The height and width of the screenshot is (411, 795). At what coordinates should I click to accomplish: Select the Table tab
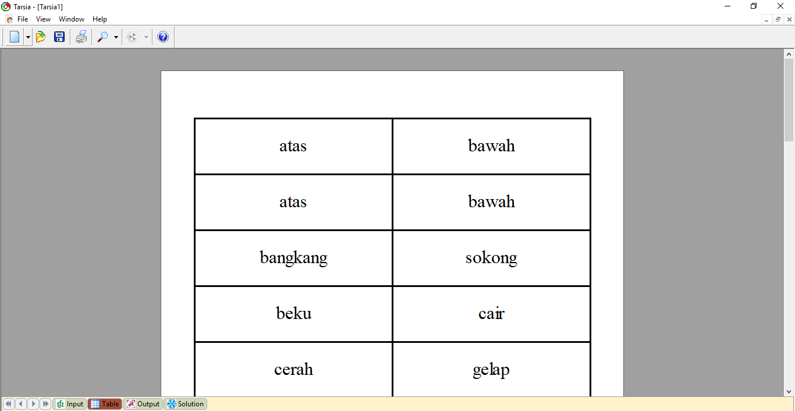click(105, 404)
